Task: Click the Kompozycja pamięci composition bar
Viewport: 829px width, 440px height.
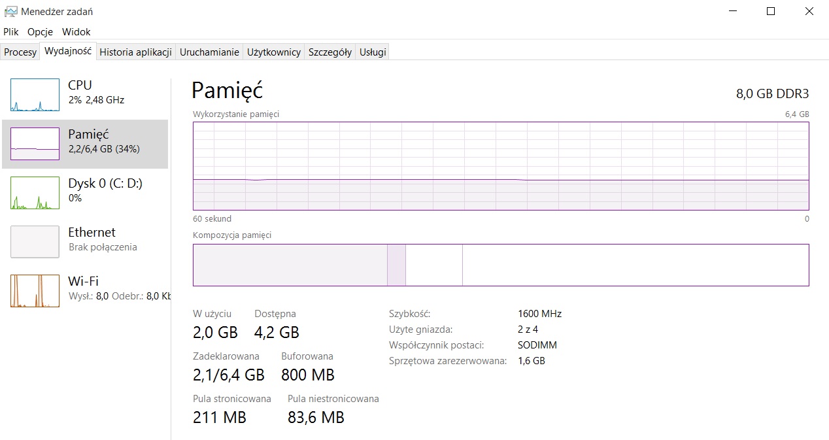Action: 501,265
